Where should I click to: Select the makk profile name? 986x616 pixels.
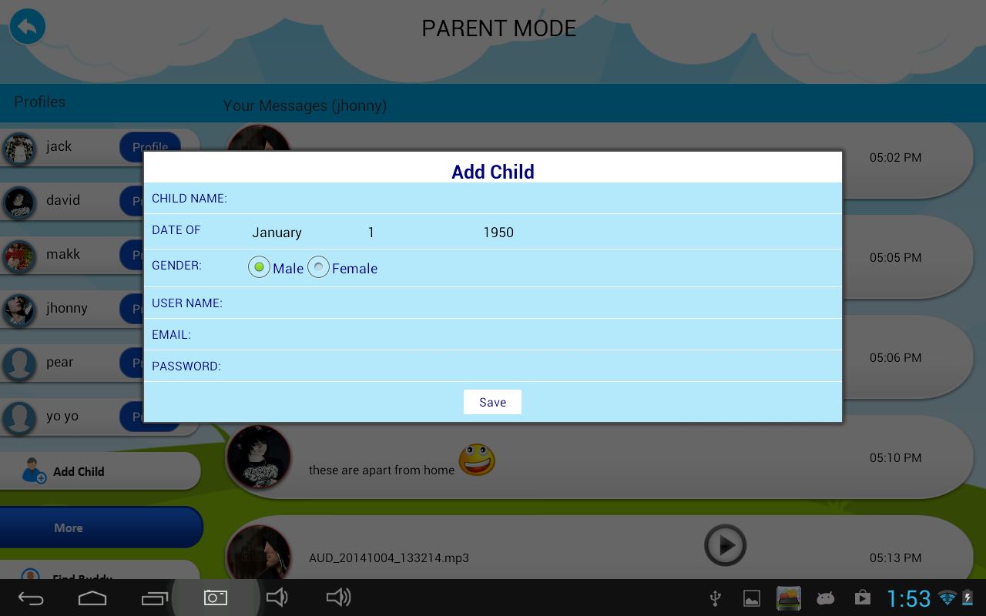click(x=63, y=254)
